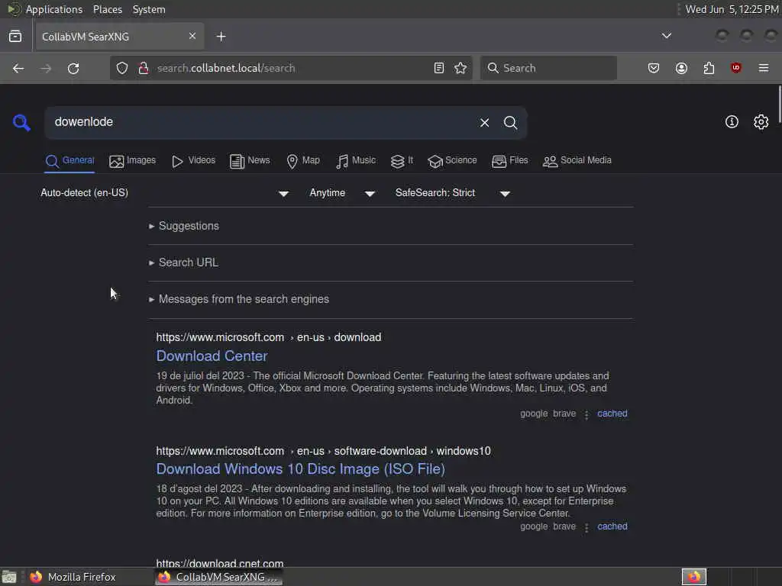The height and width of the screenshot is (586, 782).
Task: Open more options dots for Windows 10 ISO result
Action: pyautogui.click(x=586, y=528)
